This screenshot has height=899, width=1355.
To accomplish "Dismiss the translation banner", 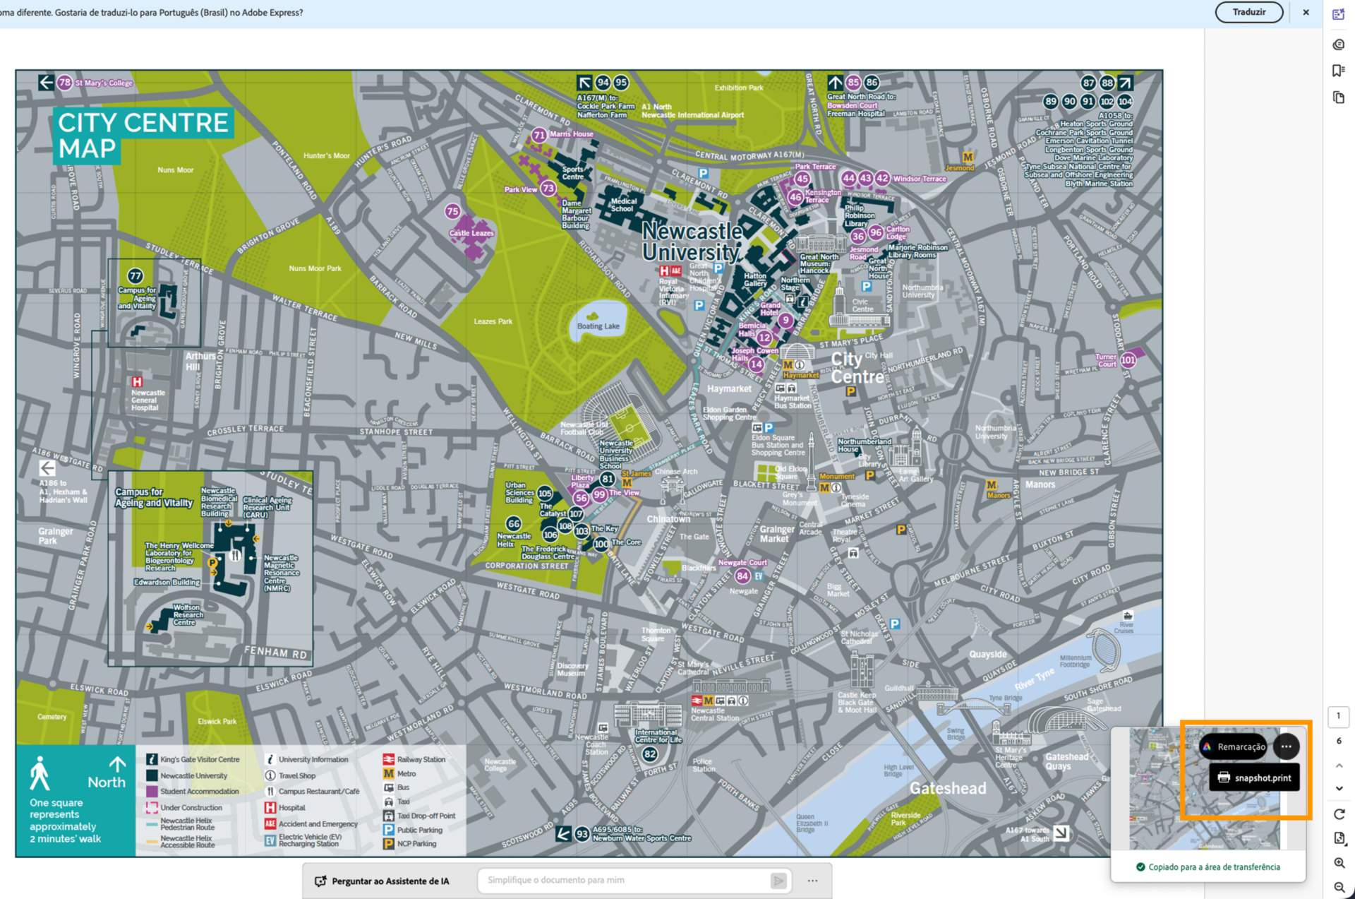I will [1306, 12].
